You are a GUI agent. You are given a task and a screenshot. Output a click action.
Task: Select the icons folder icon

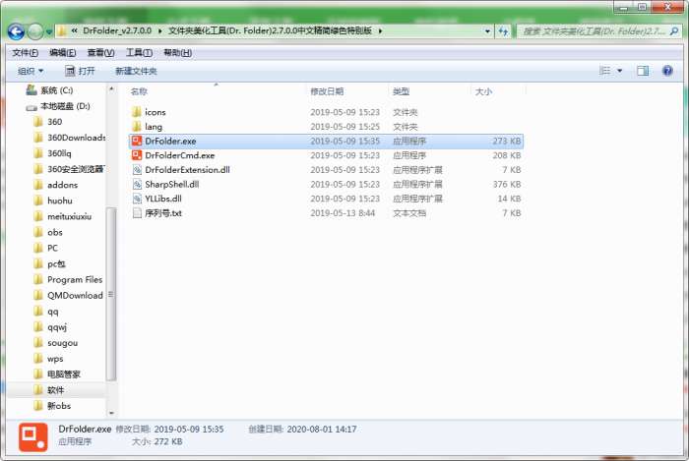click(137, 112)
